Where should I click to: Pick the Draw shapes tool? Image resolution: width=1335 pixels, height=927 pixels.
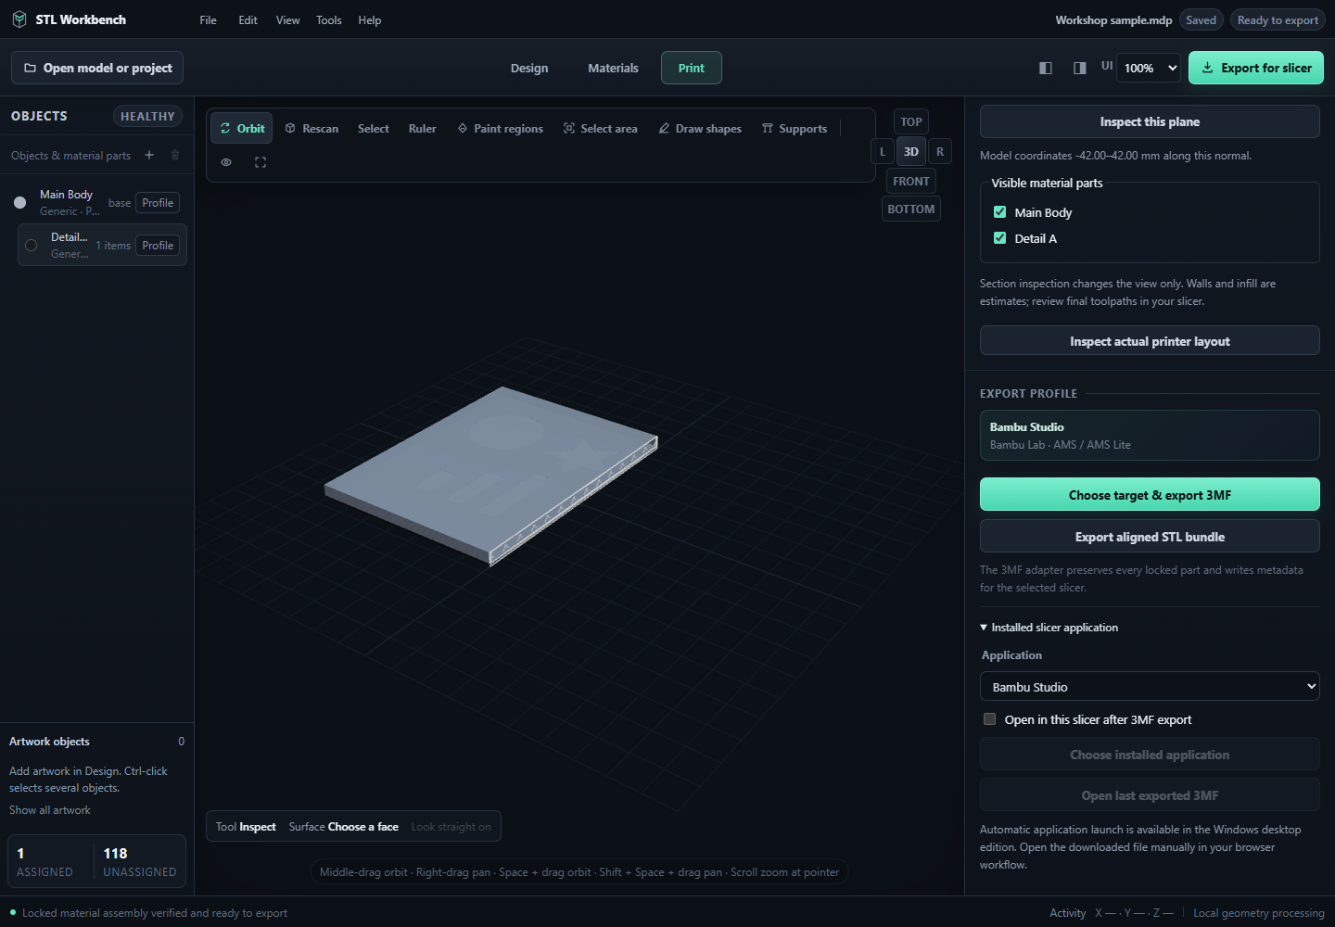coord(700,128)
